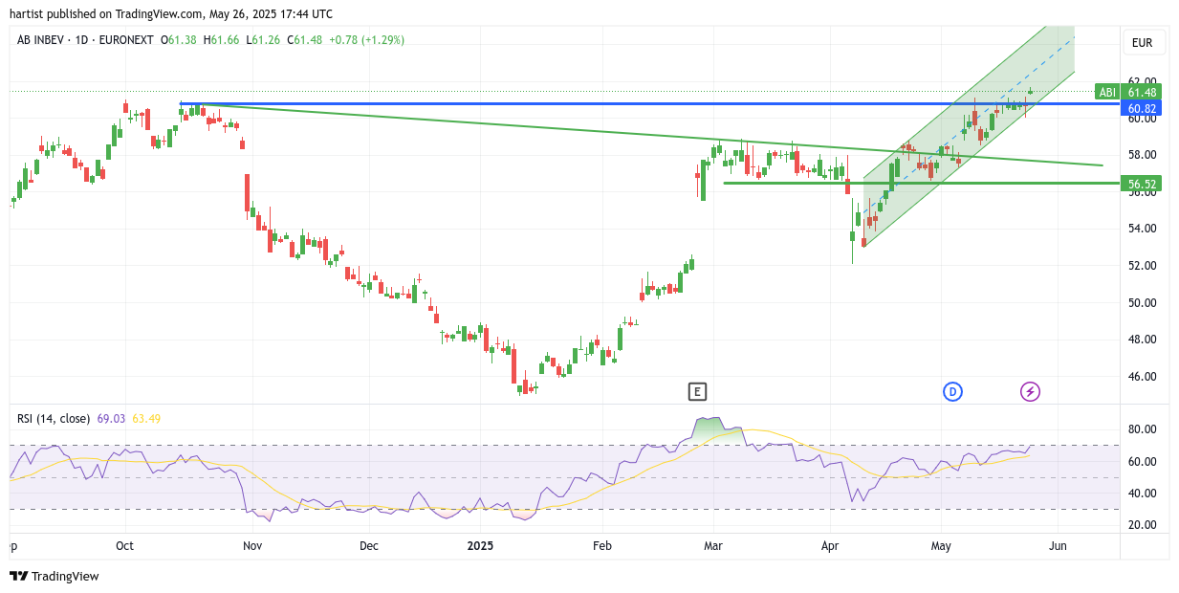
Task: Click the '2025' time axis label
Action: pyautogui.click(x=479, y=546)
